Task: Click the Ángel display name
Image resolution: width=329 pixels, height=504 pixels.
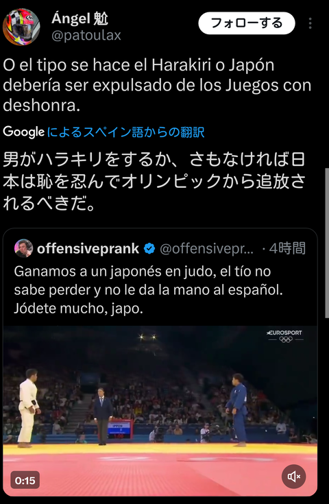Action: (x=80, y=19)
